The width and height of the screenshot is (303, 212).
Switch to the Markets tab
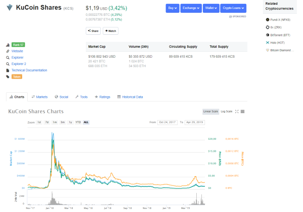pyautogui.click(x=39, y=97)
